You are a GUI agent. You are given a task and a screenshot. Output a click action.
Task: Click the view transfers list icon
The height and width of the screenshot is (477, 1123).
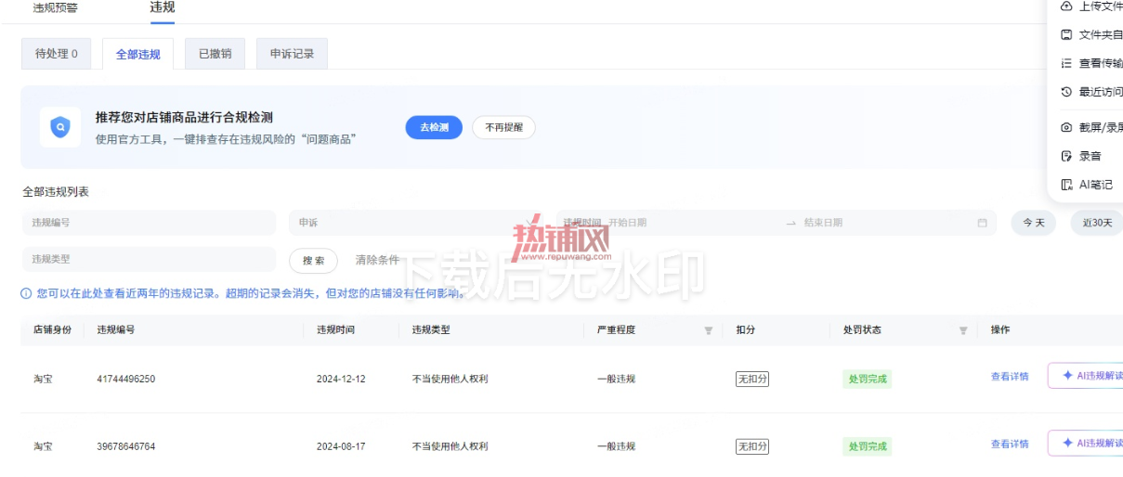1066,63
